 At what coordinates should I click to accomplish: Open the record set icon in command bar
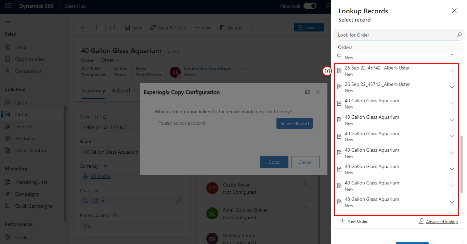[98, 28]
